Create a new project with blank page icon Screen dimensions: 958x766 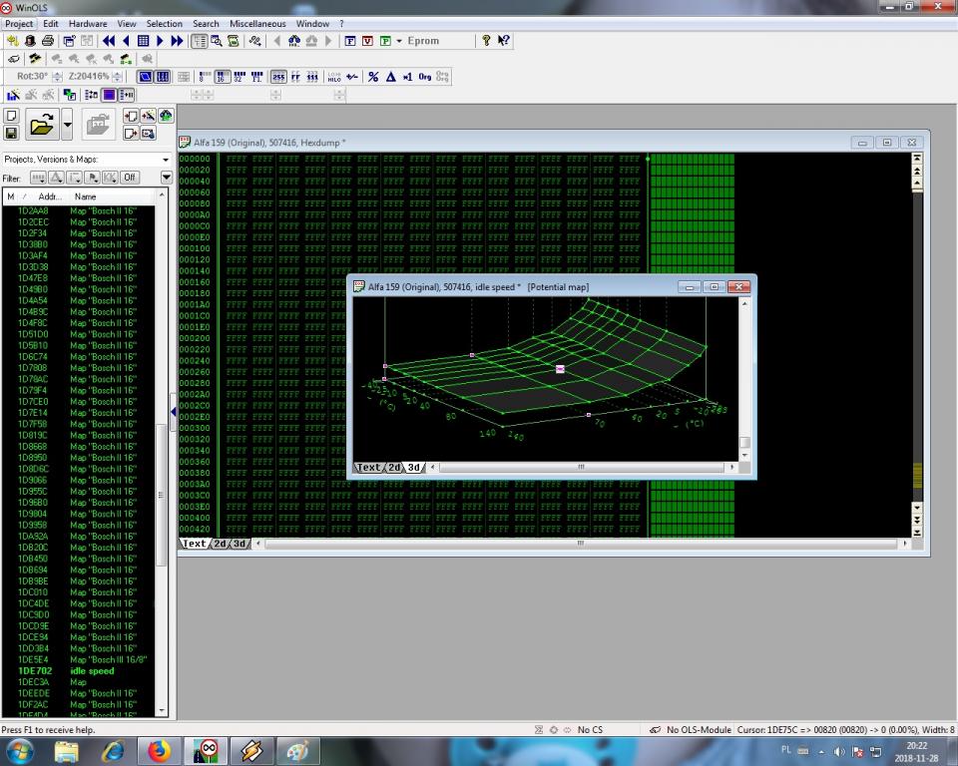[12, 116]
